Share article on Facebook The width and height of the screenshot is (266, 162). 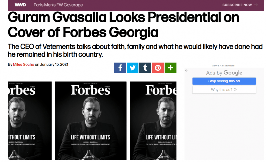coord(120,68)
